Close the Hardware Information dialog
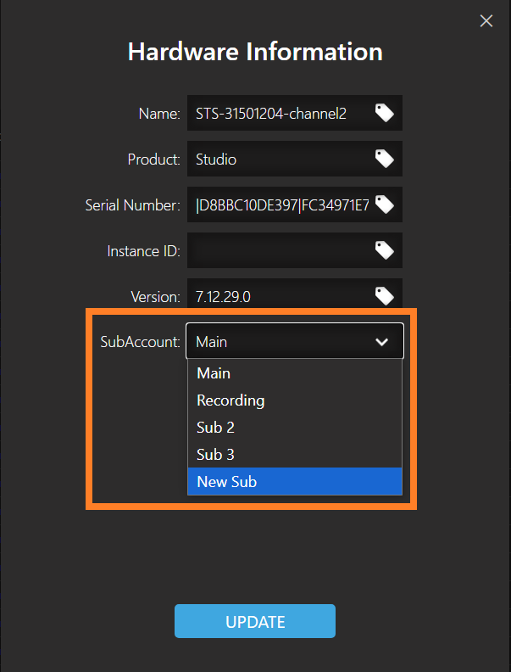The width and height of the screenshot is (511, 672). click(x=486, y=20)
